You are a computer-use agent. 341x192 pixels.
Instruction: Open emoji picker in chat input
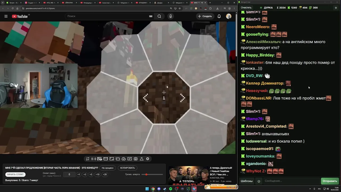click(259, 181)
